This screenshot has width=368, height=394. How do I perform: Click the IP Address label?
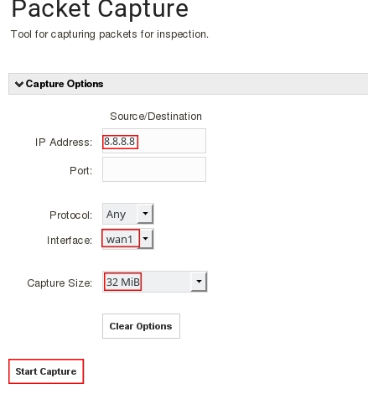[x=64, y=143]
